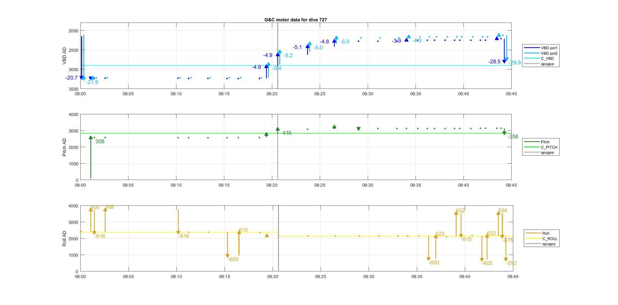The height and width of the screenshot is (305, 618).
Task: Select the '-592' roll data label
Action: (511, 263)
